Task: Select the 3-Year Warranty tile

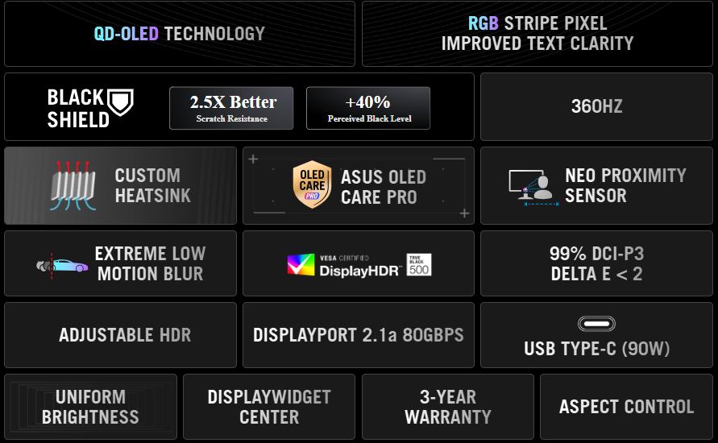Action: [x=448, y=407]
